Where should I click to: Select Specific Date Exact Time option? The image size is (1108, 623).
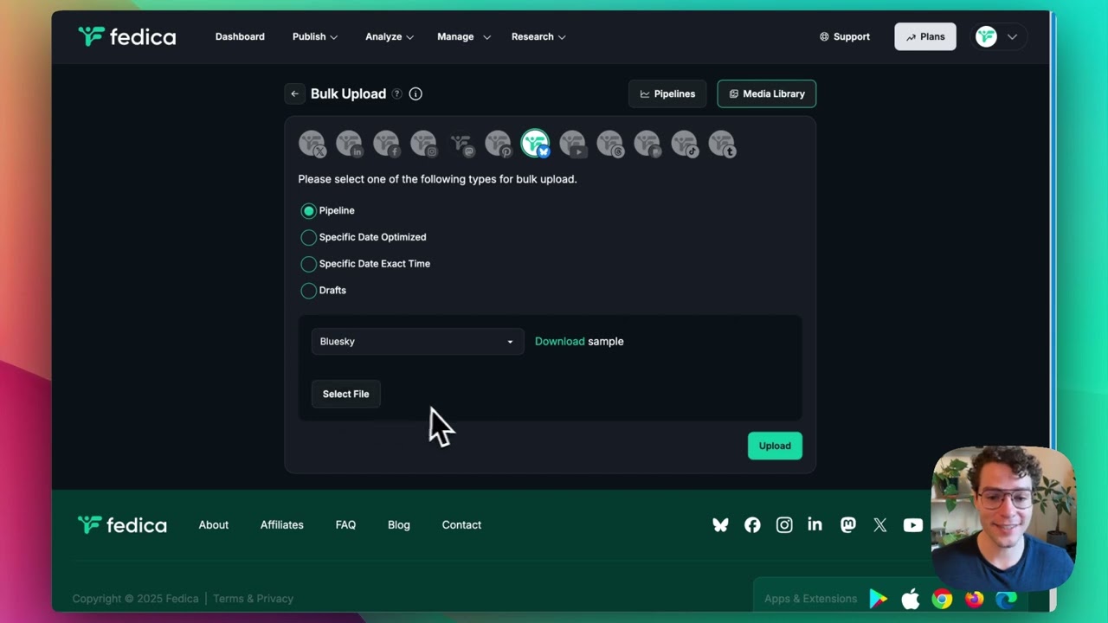tap(308, 264)
